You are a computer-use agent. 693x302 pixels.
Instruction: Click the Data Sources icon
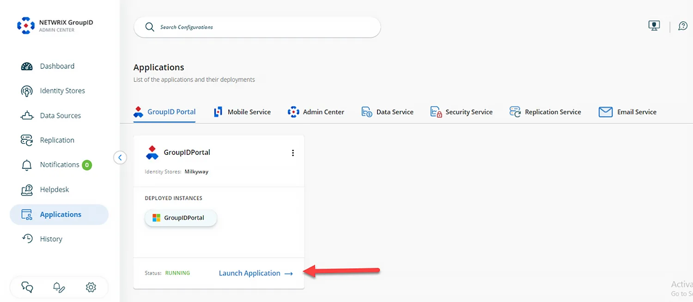point(27,116)
